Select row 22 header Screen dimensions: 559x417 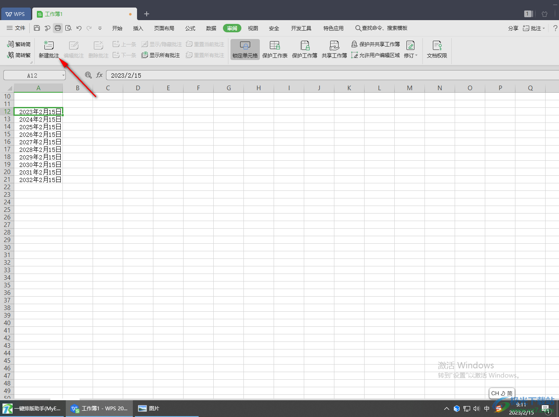(7, 187)
